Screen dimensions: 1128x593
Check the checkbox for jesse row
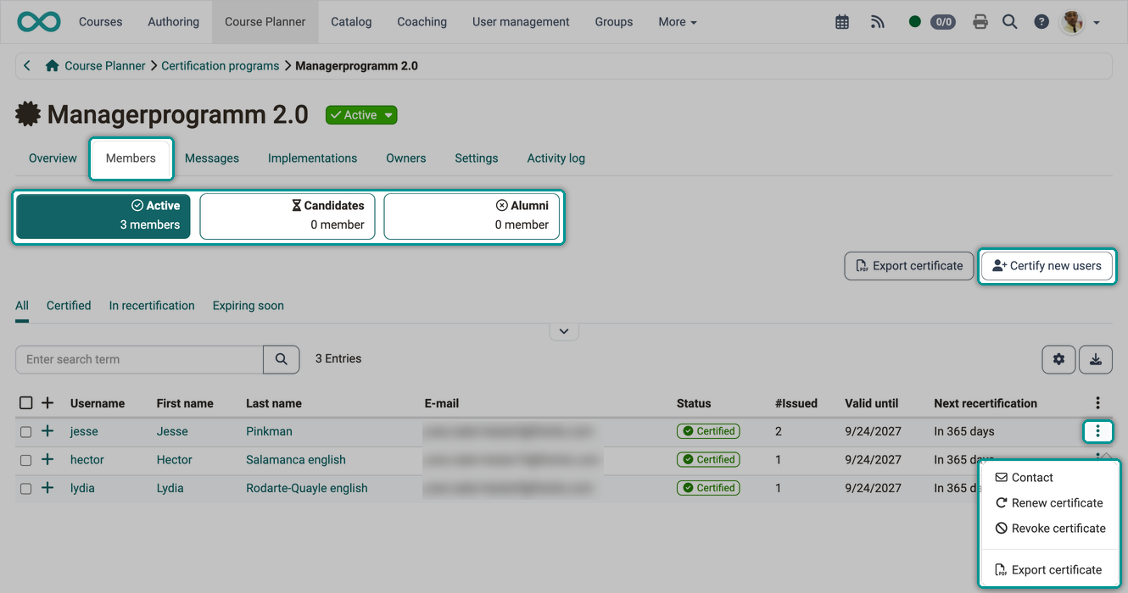[25, 432]
